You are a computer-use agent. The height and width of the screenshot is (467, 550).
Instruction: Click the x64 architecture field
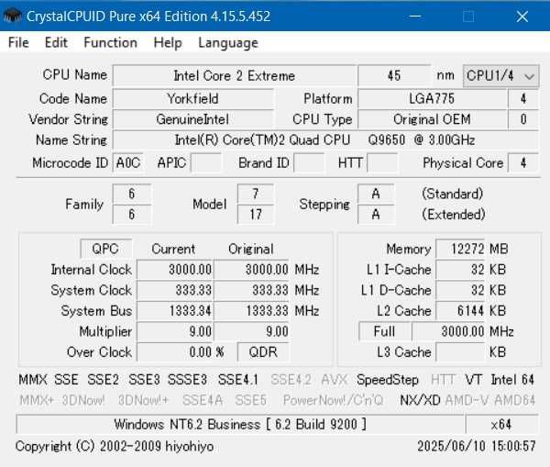click(x=501, y=424)
